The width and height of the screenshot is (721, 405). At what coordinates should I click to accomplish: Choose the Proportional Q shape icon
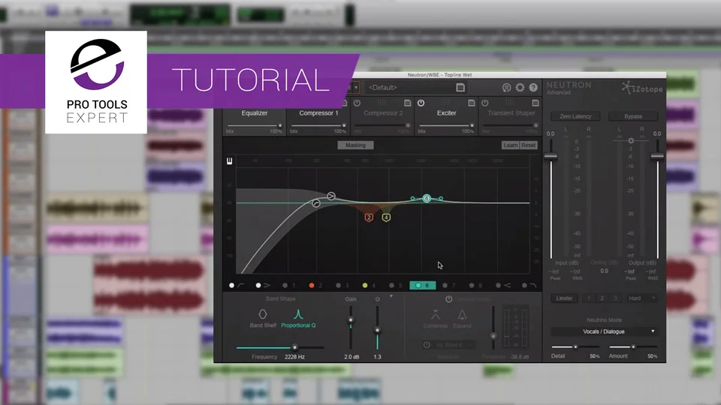(298, 314)
